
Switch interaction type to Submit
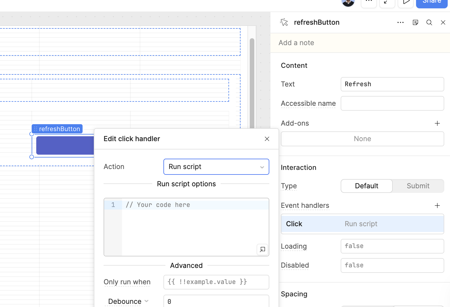tap(418, 186)
